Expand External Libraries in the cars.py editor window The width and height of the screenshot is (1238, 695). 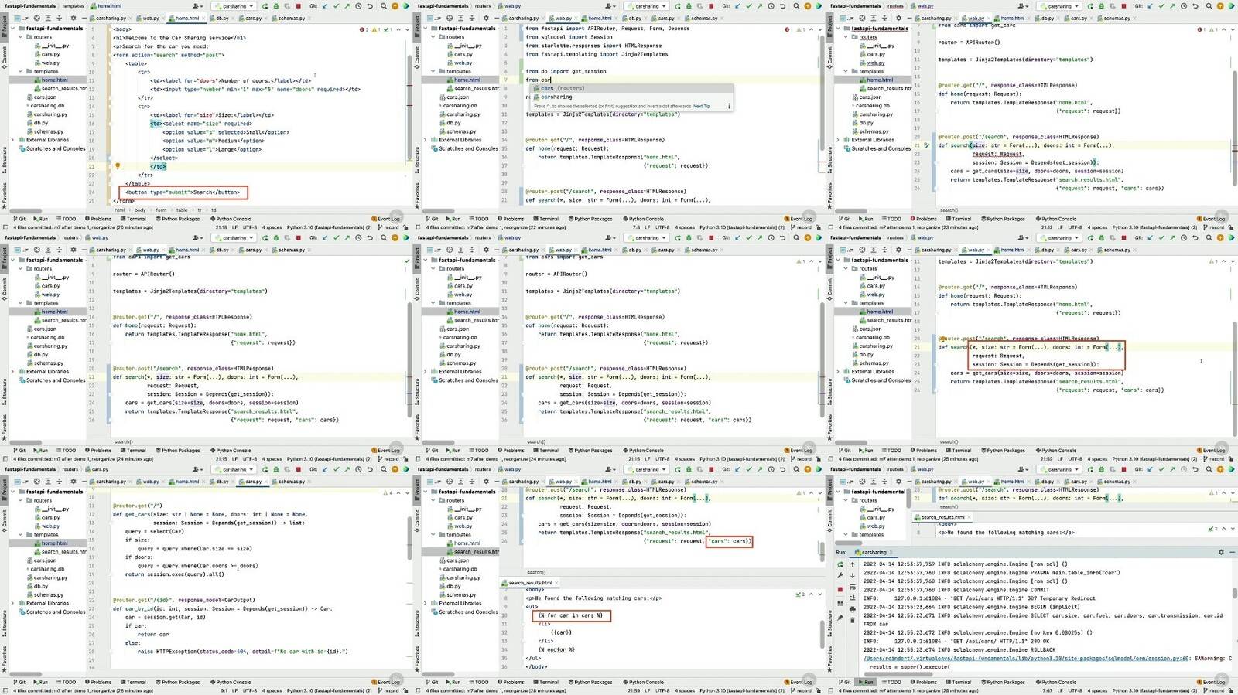pos(13,603)
